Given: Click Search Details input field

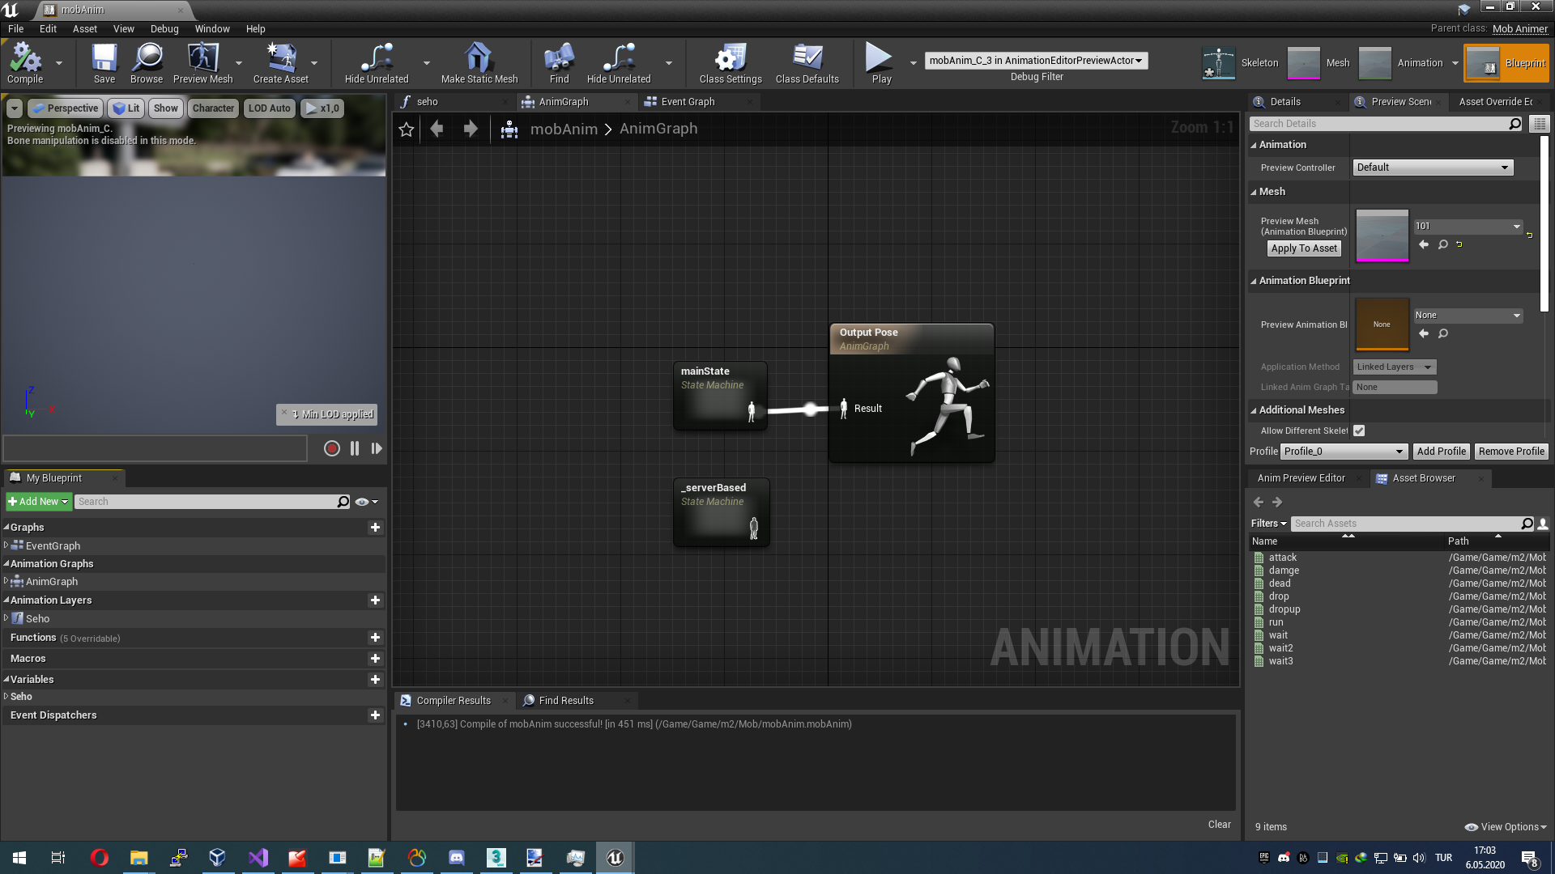Looking at the screenshot, I should pyautogui.click(x=1386, y=124).
